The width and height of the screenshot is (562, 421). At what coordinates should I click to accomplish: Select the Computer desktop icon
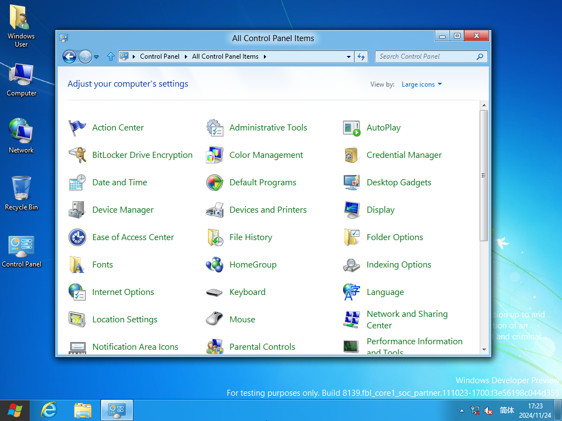coord(21,80)
